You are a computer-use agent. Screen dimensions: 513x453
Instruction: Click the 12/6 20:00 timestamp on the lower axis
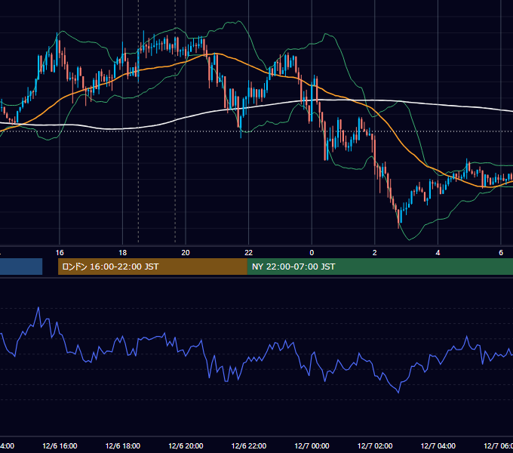click(x=186, y=446)
